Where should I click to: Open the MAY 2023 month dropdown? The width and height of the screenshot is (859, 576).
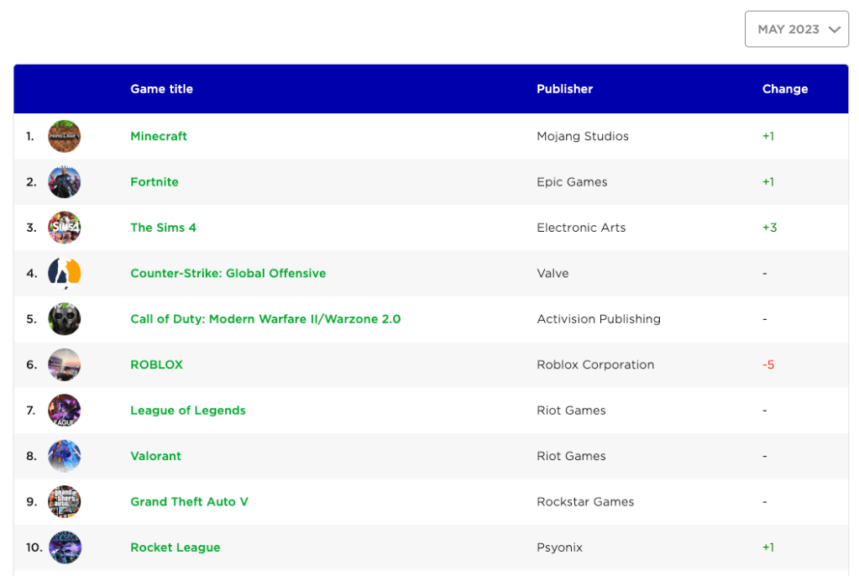tap(796, 29)
